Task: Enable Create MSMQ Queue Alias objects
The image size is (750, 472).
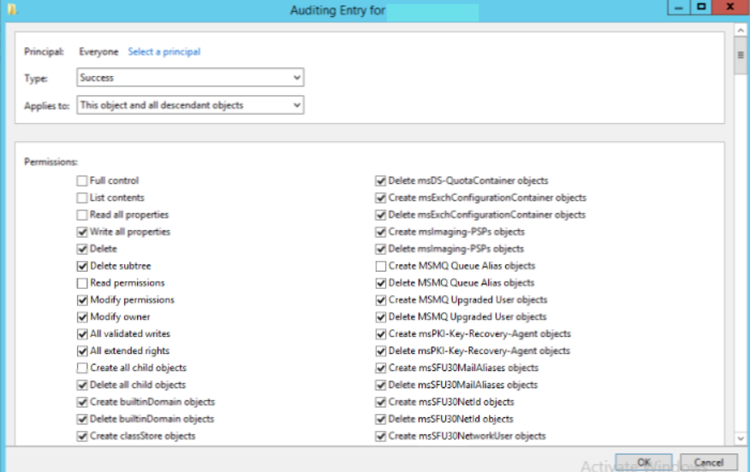Action: click(x=381, y=266)
